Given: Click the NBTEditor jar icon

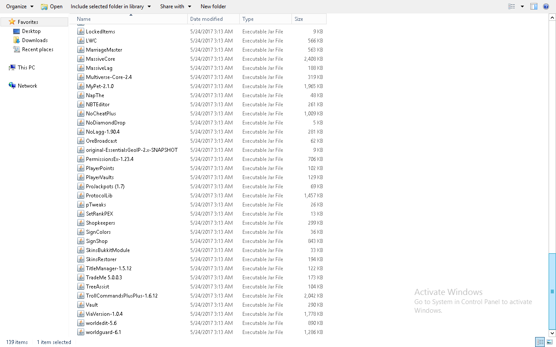Looking at the screenshot, I should tap(81, 105).
